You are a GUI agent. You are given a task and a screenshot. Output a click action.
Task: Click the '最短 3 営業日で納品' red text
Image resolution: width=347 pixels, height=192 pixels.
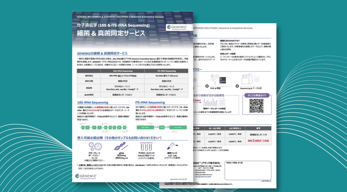[258, 140]
